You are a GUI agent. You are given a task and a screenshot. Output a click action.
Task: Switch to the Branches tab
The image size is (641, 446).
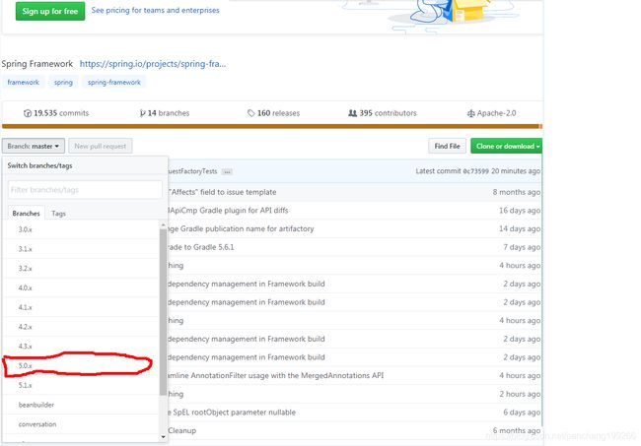[27, 213]
